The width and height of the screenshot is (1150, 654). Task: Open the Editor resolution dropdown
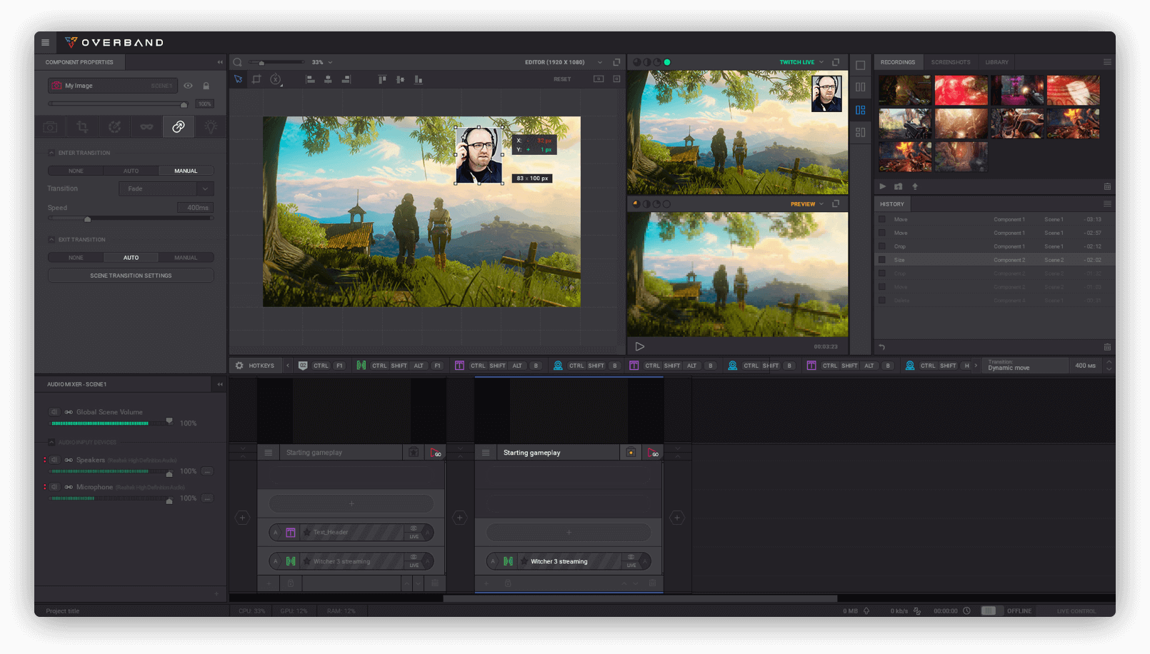(599, 62)
